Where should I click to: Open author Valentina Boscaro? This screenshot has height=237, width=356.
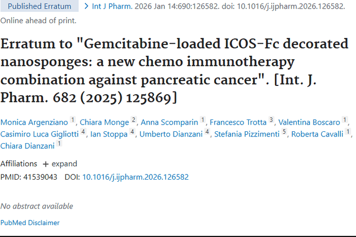[309, 122]
